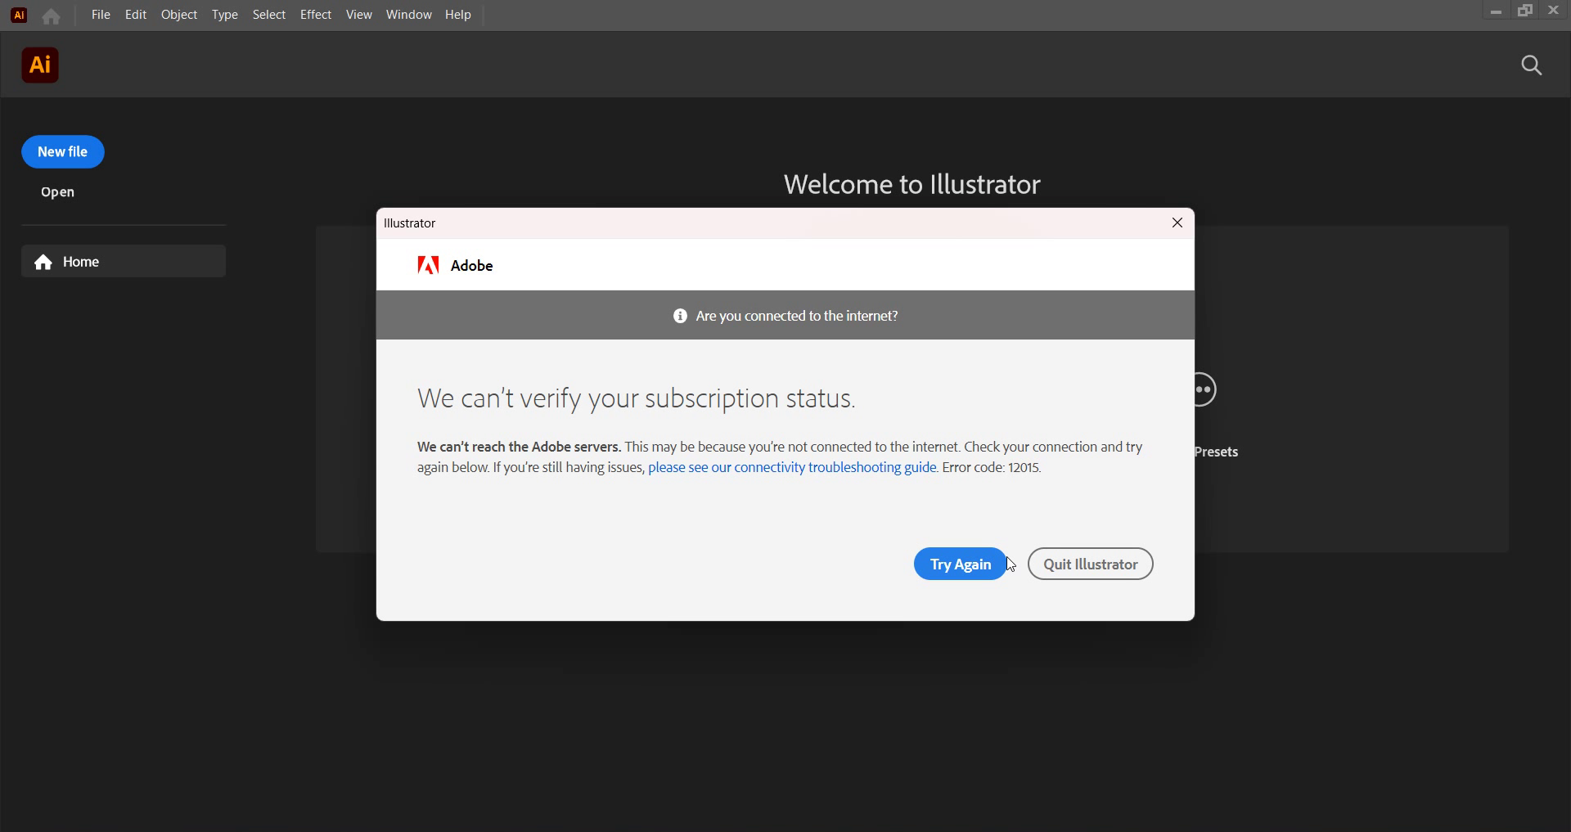Click the small Ai app icon in title bar

(19, 15)
